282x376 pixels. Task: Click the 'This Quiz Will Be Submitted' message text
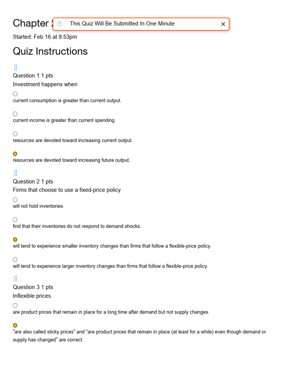(x=122, y=24)
